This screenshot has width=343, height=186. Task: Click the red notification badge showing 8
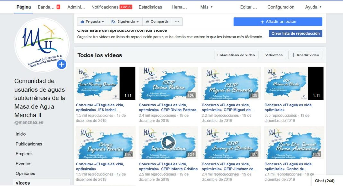point(58,7)
